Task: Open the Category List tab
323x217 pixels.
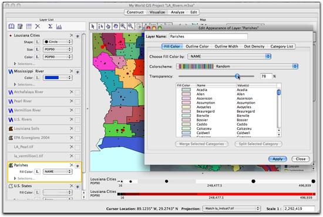Action: coord(281,46)
